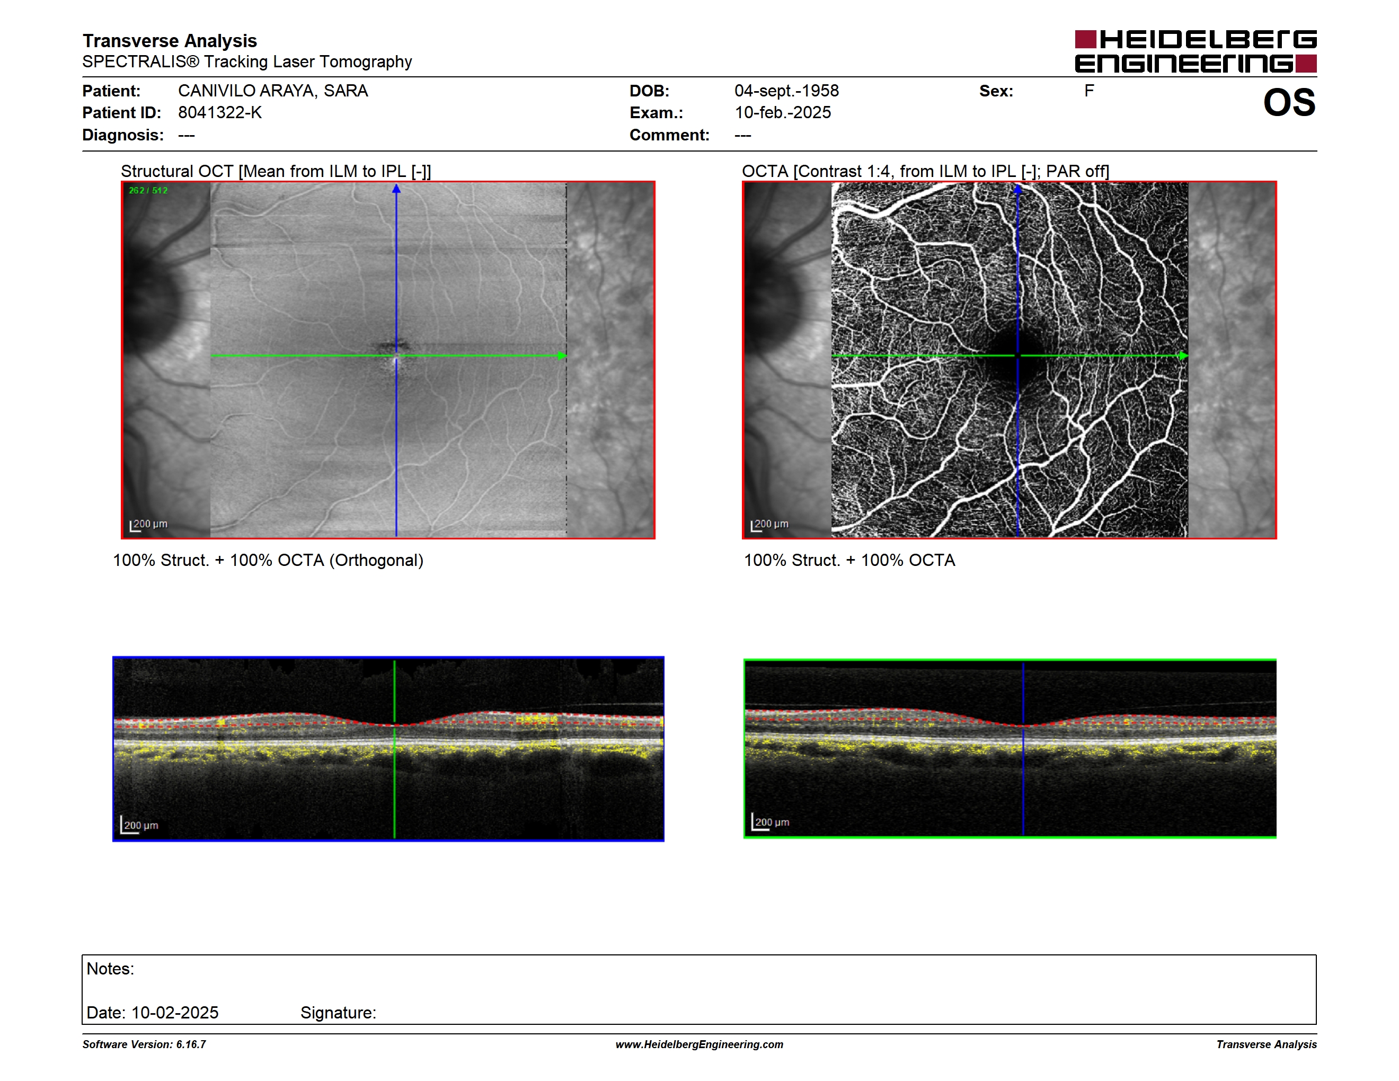Viewport: 1399px width, 1081px height.
Task: Click the exam date 10-feb.-2025
Action: coord(783,113)
